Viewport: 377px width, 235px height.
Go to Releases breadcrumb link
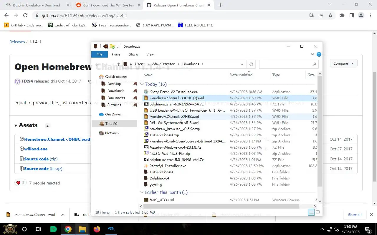[x=17, y=42]
